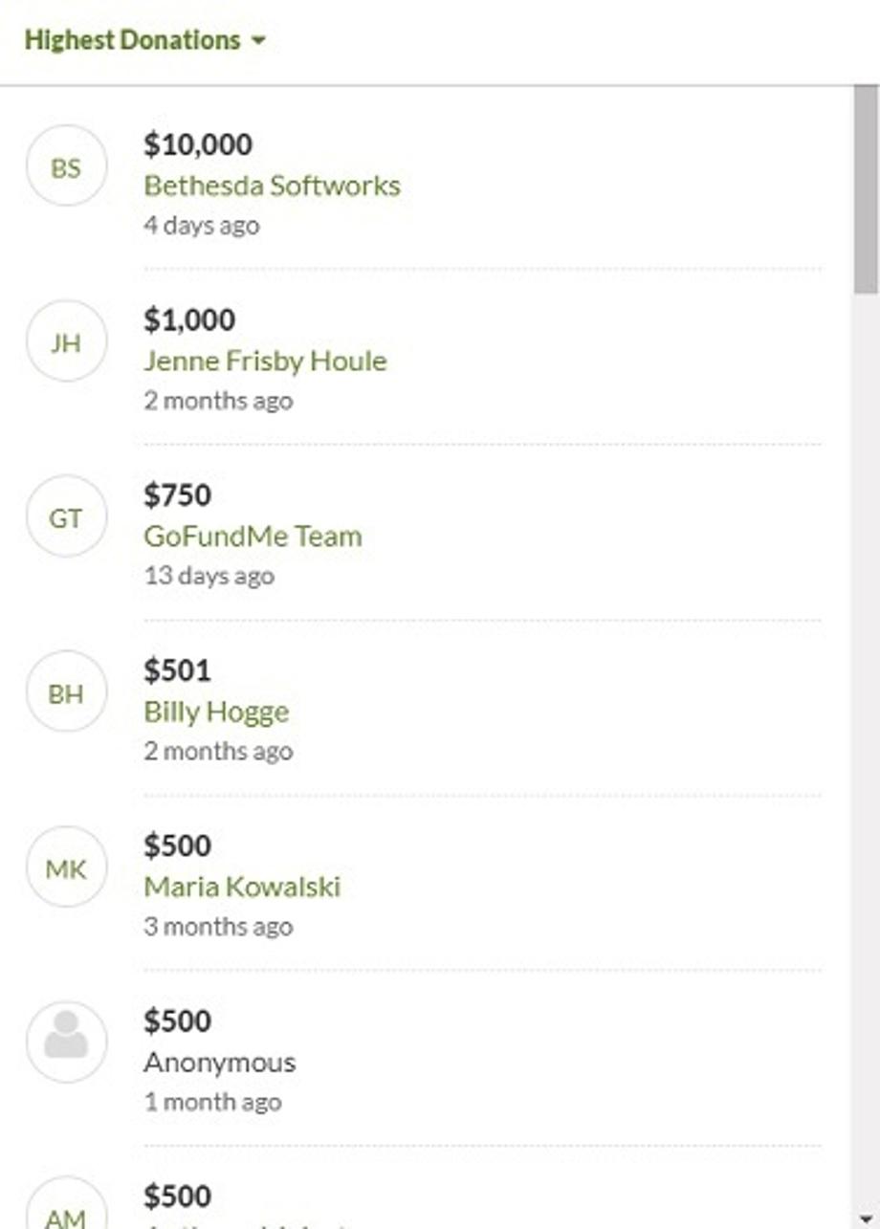This screenshot has width=880, height=1229.
Task: Click the BS avatar for Bethesda Softworks
Action: click(66, 168)
